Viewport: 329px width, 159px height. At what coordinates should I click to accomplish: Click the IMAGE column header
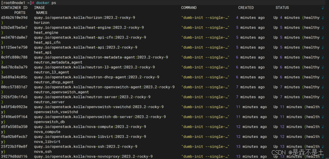pos(39,8)
